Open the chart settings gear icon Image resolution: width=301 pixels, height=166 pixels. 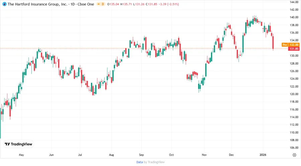tap(294, 155)
